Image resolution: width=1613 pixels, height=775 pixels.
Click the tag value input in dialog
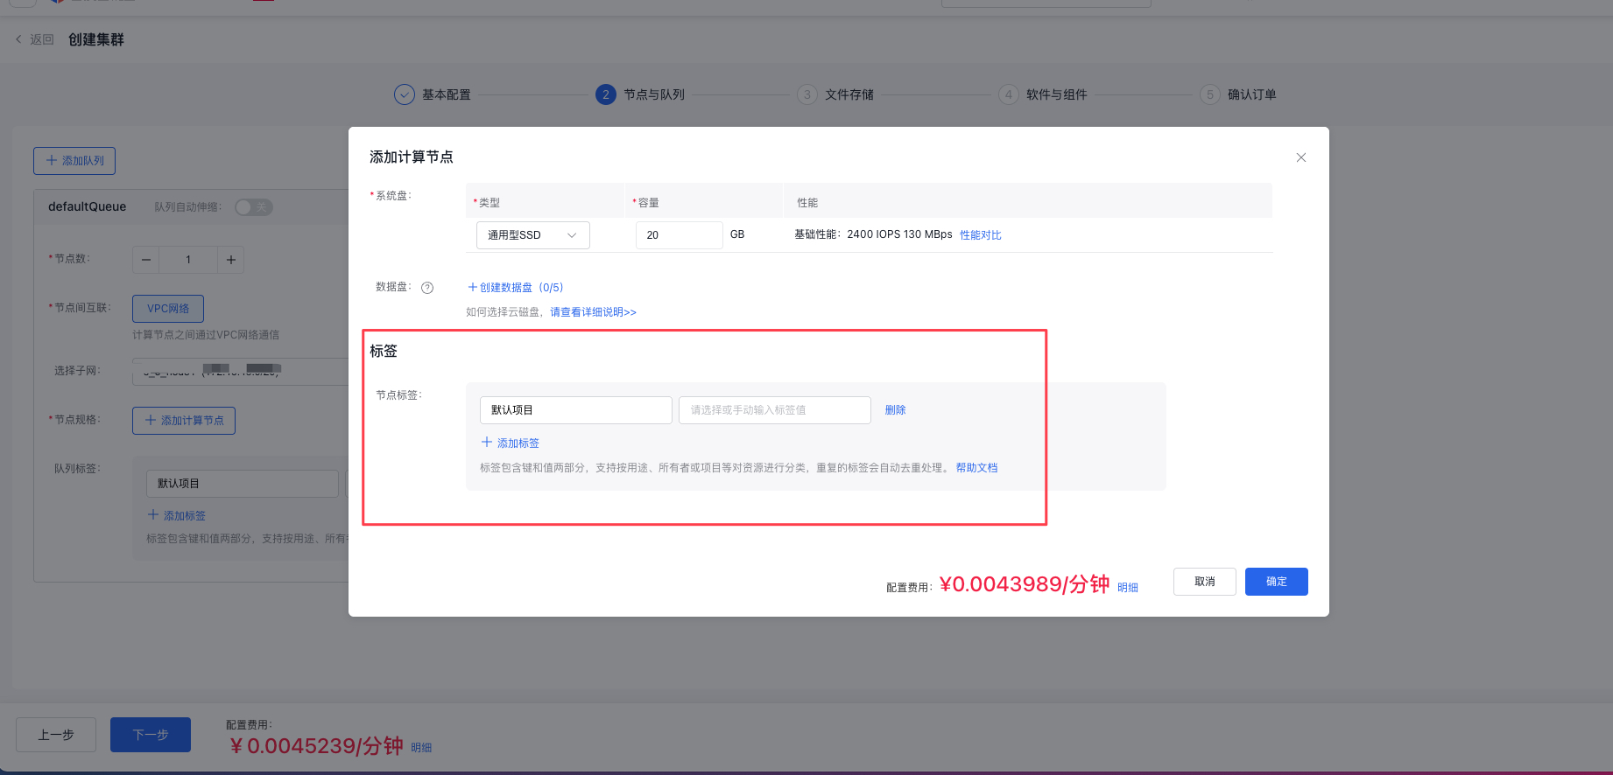click(774, 410)
